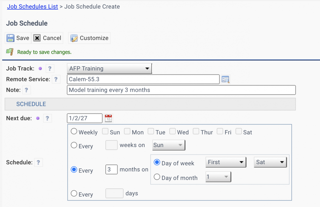320x207 pixels.
Task: Click the Schedule help question mark
Action: [x=38, y=162]
